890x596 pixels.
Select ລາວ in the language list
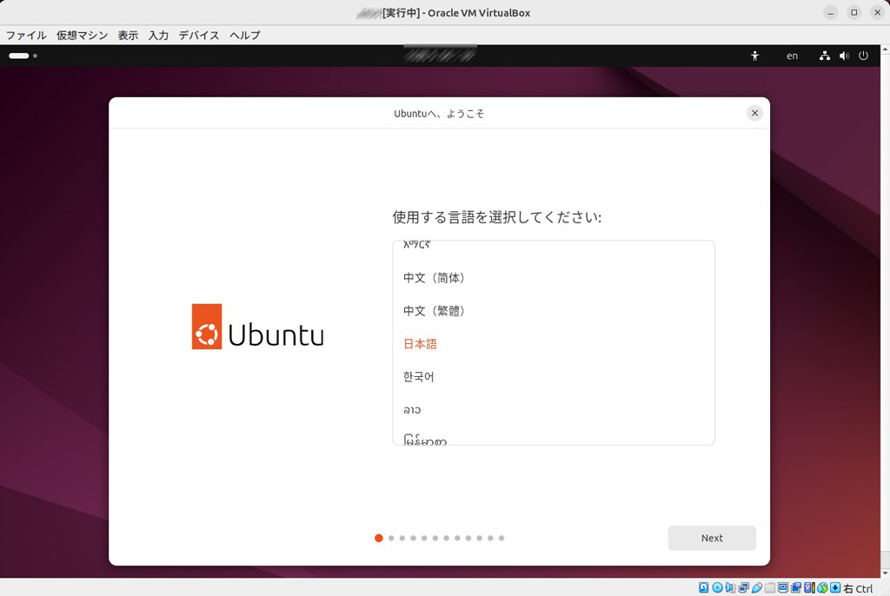554,409
